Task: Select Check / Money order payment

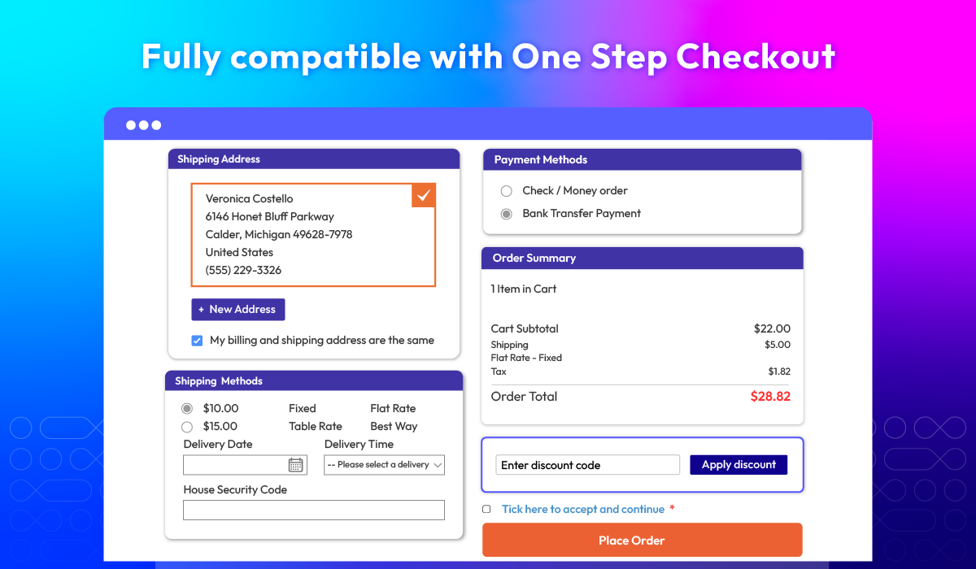Action: click(x=506, y=191)
